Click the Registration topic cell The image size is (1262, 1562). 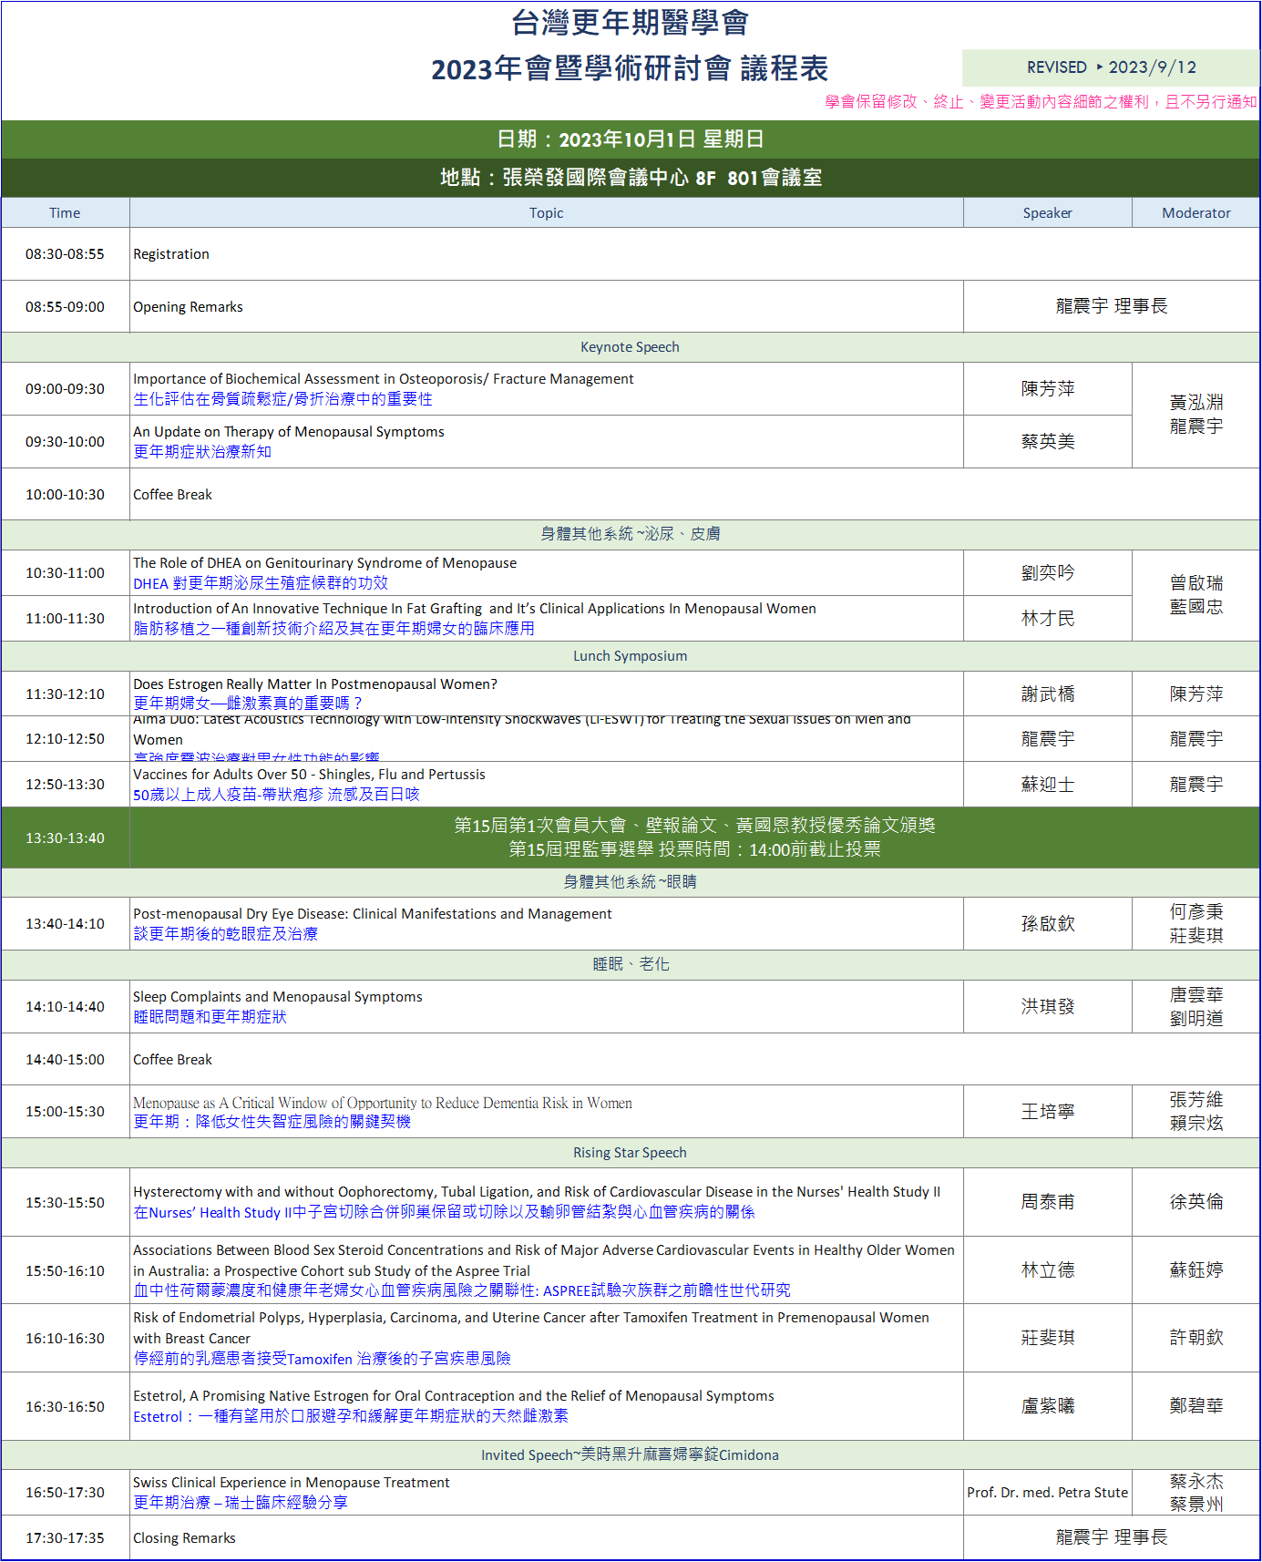(171, 254)
